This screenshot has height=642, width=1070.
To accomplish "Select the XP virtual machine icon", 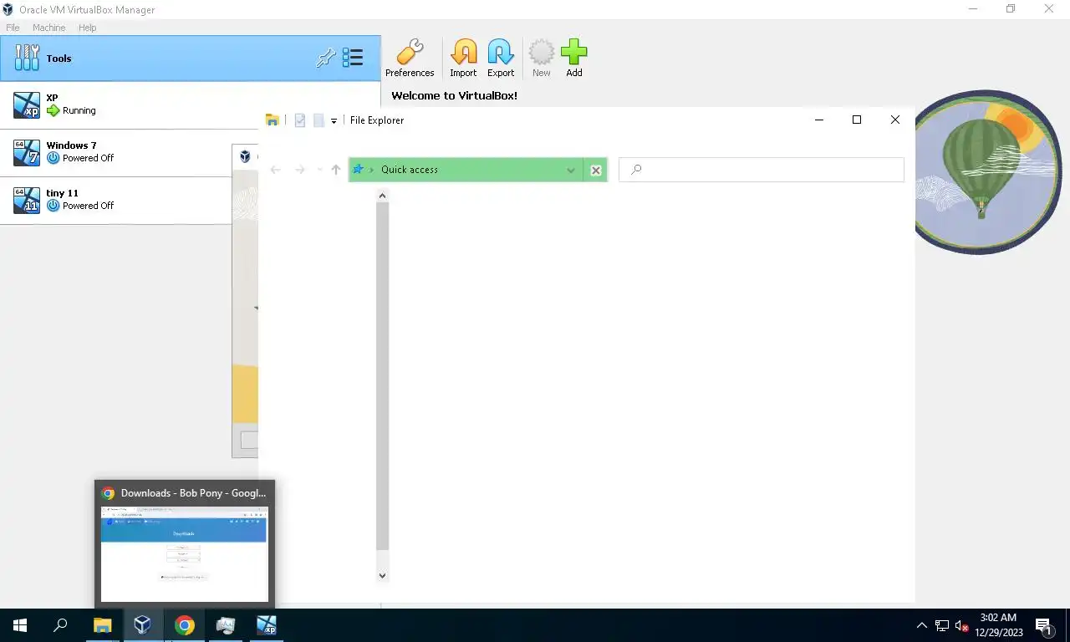I will click(x=27, y=105).
